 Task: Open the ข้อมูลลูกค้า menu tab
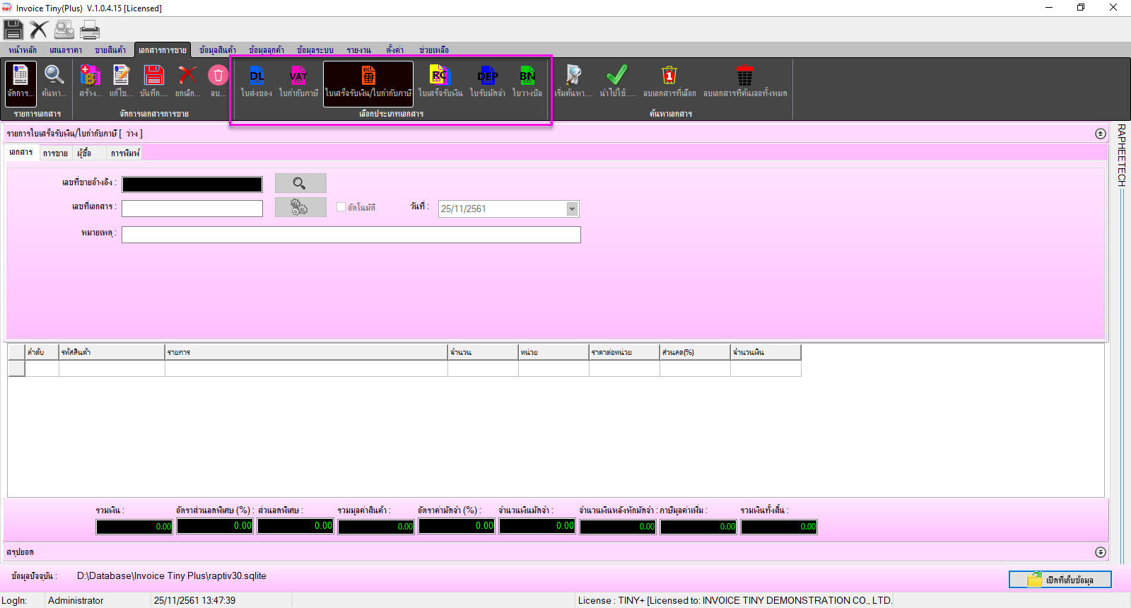[x=266, y=50]
